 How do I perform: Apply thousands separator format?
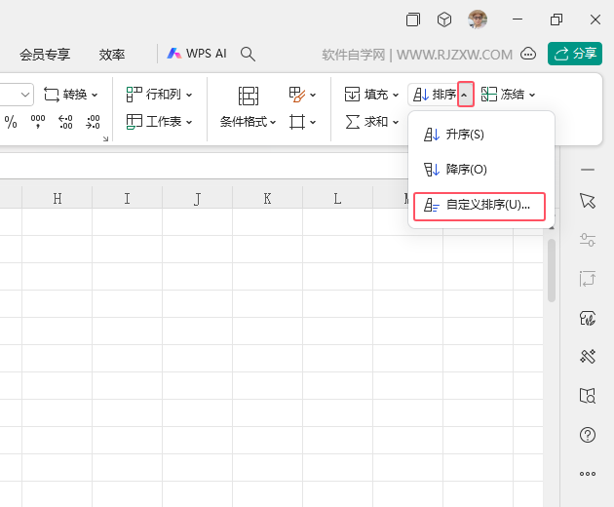tap(38, 122)
